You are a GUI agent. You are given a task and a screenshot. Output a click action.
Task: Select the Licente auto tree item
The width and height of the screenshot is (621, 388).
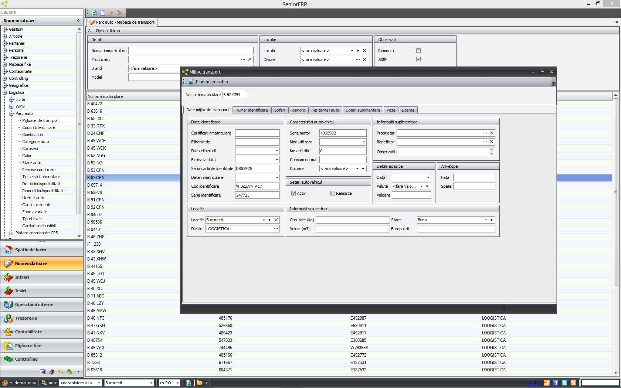[x=33, y=198]
